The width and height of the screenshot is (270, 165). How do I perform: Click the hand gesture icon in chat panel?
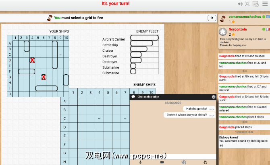(x=205, y=162)
